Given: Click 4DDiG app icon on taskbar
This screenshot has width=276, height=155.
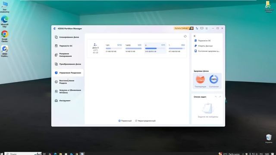Looking at the screenshot, I should (82, 154).
